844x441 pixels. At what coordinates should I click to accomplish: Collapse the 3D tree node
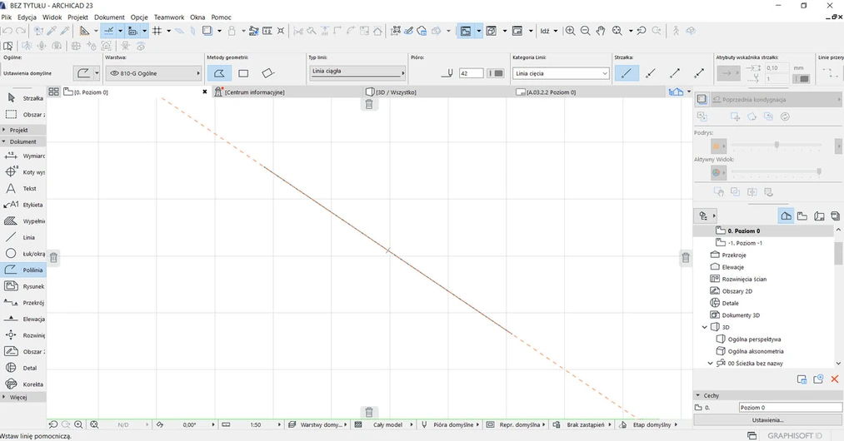[x=705, y=327]
